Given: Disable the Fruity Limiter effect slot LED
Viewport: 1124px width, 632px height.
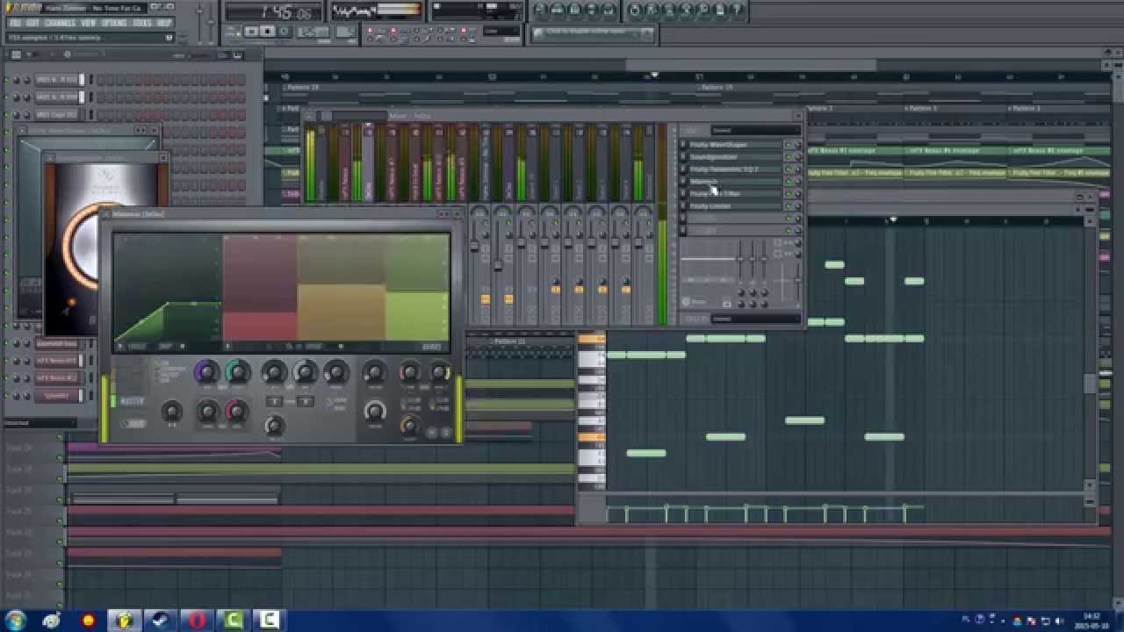Looking at the screenshot, I should click(788, 206).
